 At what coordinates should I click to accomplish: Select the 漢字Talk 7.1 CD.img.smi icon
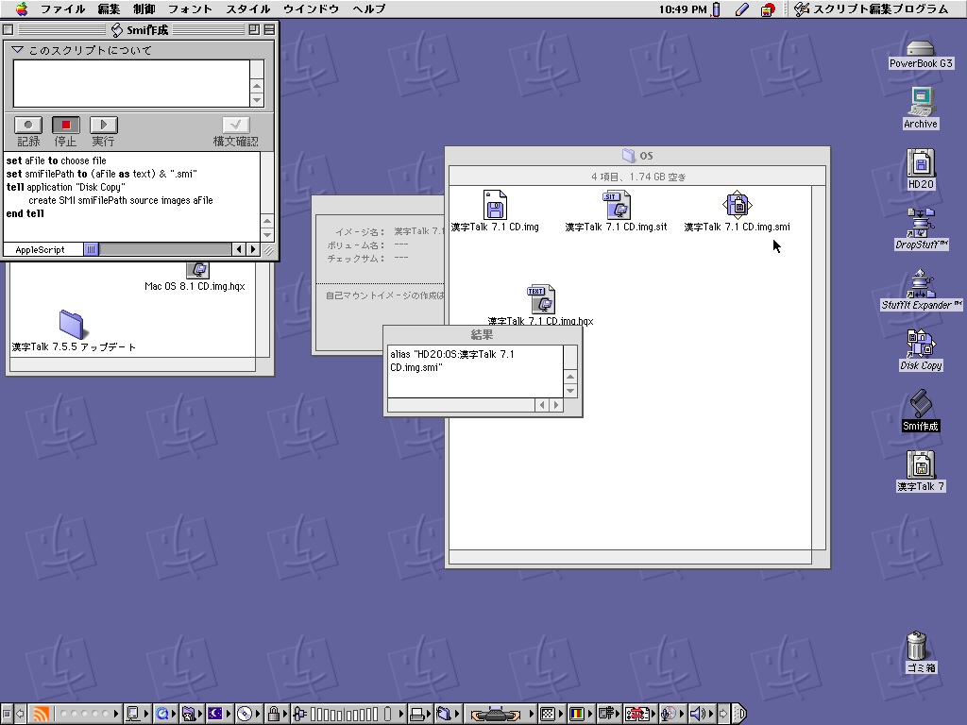(737, 205)
